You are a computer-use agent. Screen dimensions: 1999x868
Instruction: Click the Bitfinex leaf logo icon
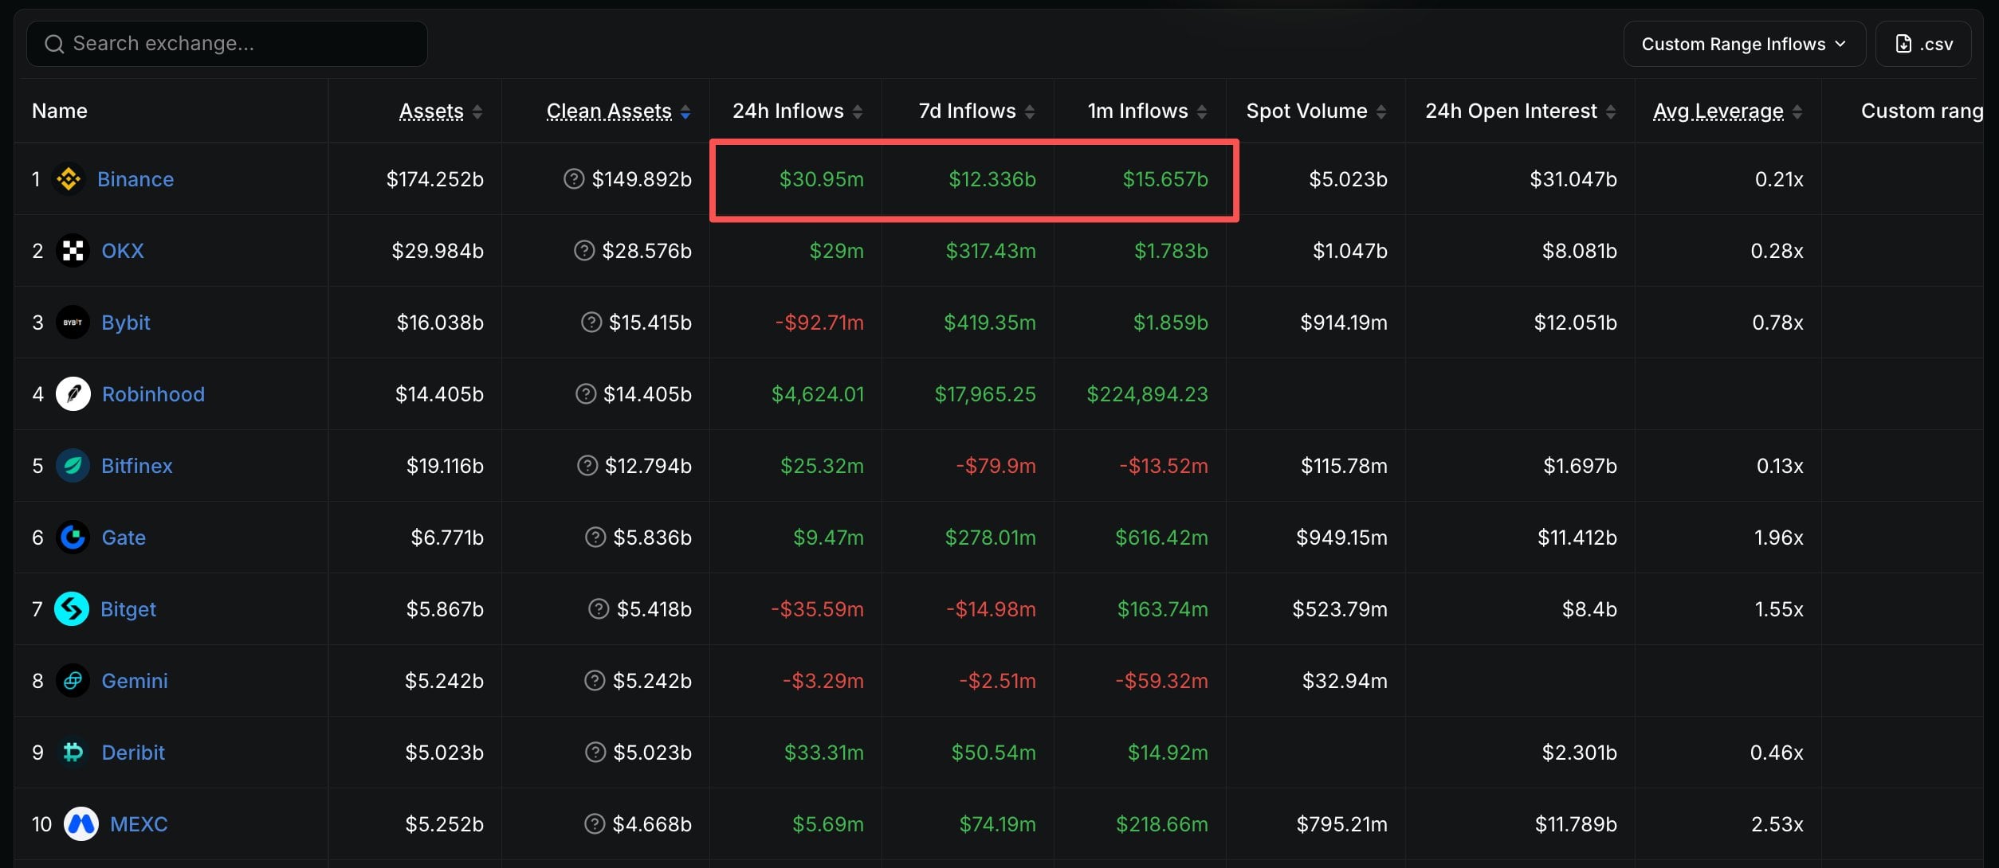73,466
